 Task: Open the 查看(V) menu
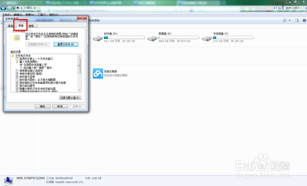click(x=30, y=15)
